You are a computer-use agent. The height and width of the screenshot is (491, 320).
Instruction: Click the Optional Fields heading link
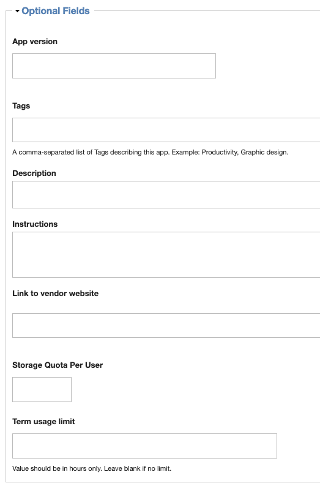pos(56,11)
